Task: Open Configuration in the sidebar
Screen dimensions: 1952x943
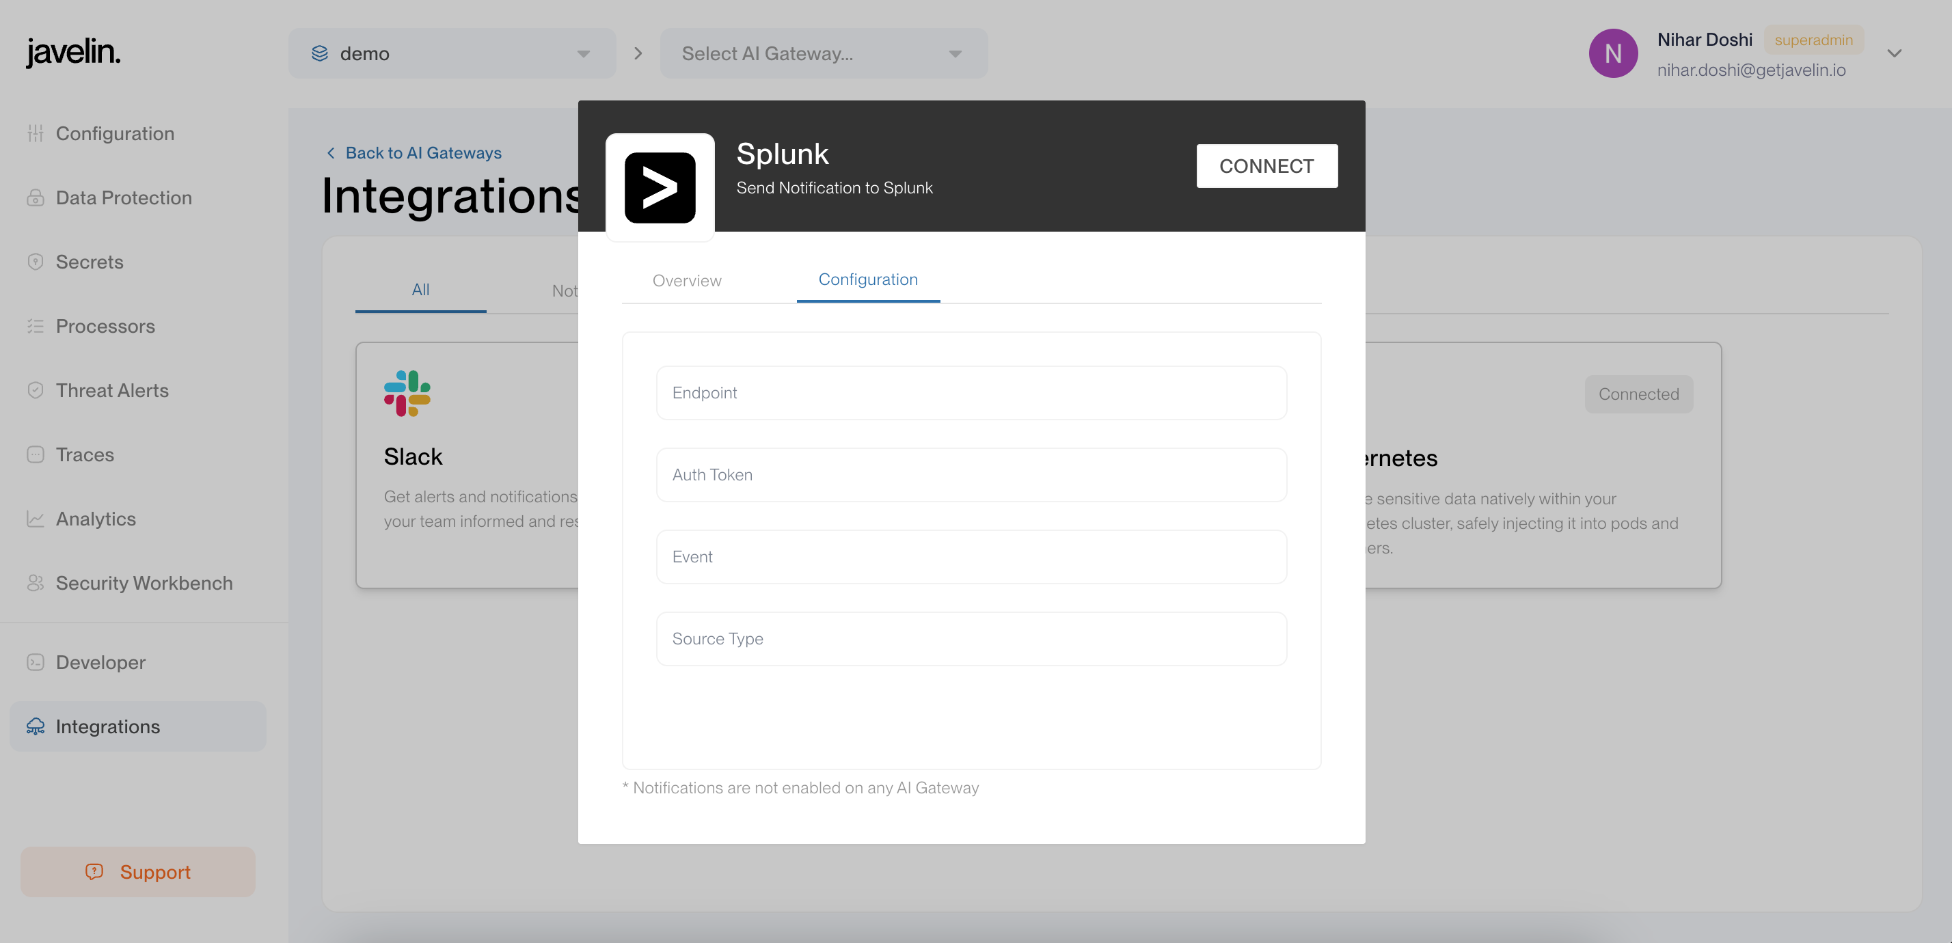Action: (x=138, y=133)
